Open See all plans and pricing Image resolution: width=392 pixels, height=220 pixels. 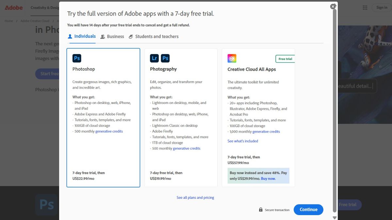195,198
